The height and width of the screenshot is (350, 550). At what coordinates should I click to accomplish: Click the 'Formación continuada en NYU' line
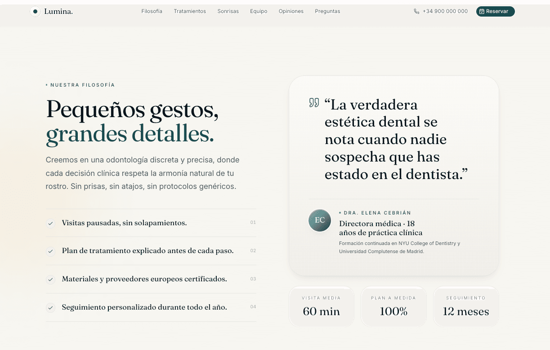click(399, 247)
